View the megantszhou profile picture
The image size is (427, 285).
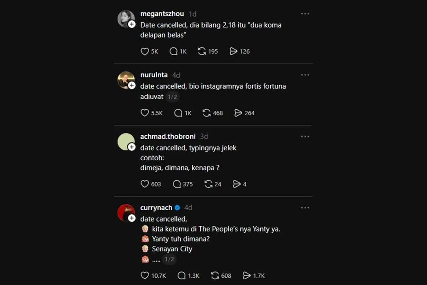[x=126, y=19]
